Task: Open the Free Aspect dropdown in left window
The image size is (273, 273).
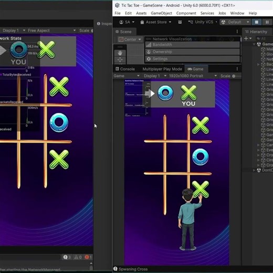Action: 52,30
